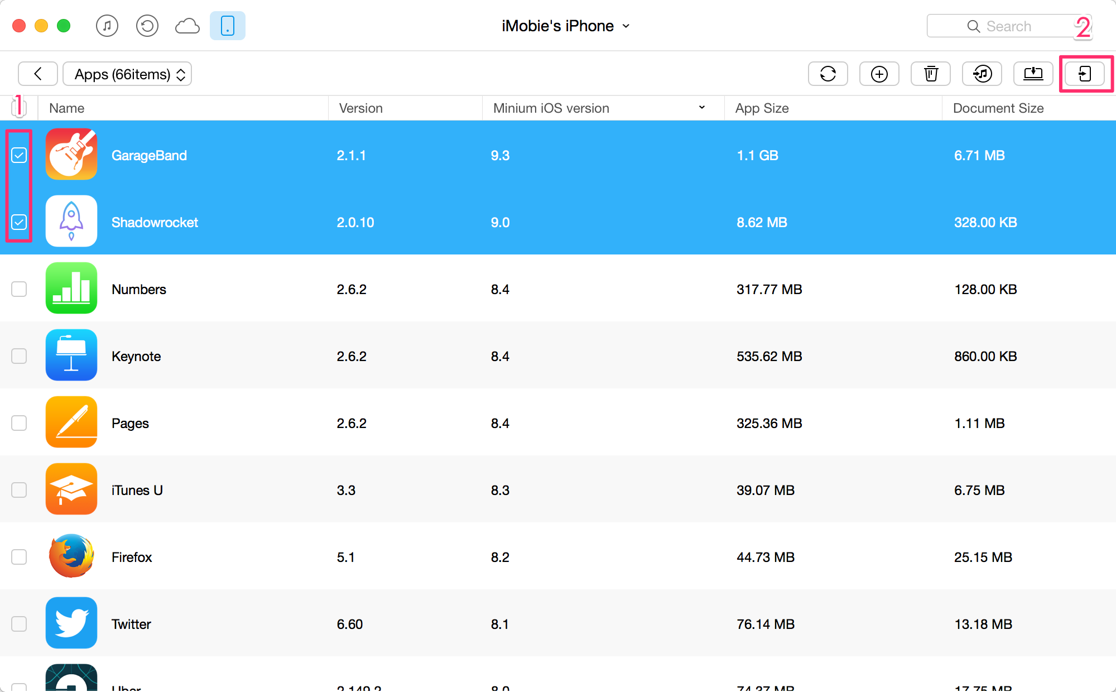Click the Keynote app icon
Image resolution: width=1116 pixels, height=692 pixels.
pyautogui.click(x=71, y=355)
